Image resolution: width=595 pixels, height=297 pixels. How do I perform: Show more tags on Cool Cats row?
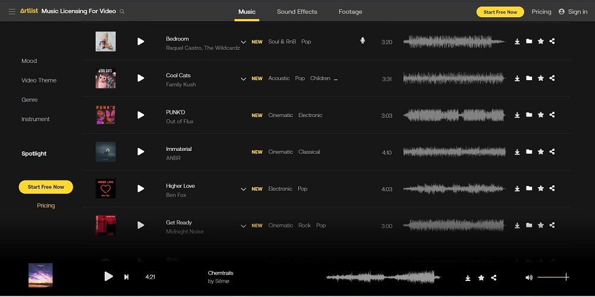point(336,79)
